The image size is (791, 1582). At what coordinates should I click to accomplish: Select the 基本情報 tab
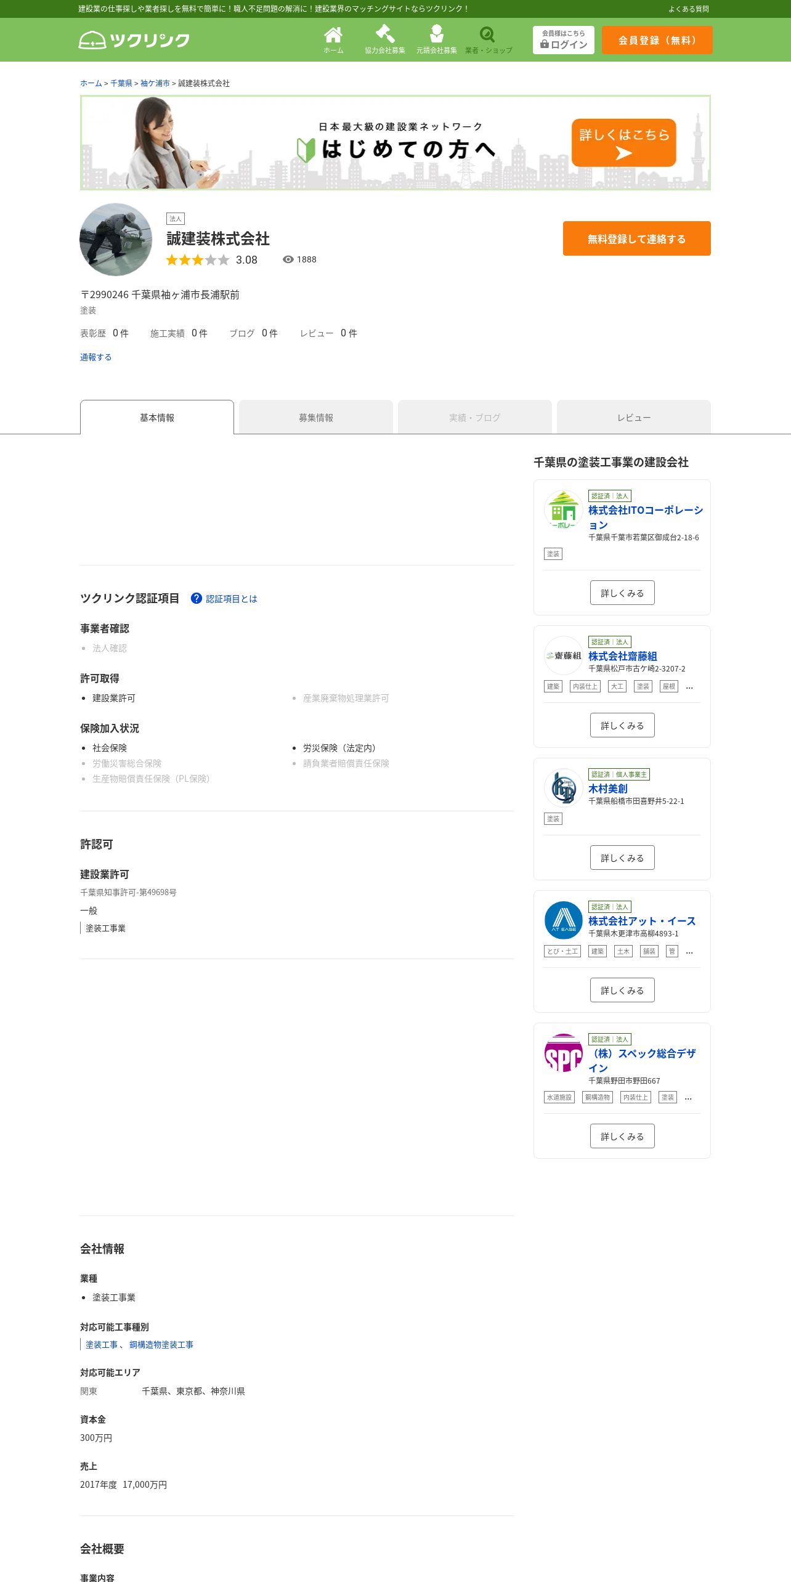157,417
